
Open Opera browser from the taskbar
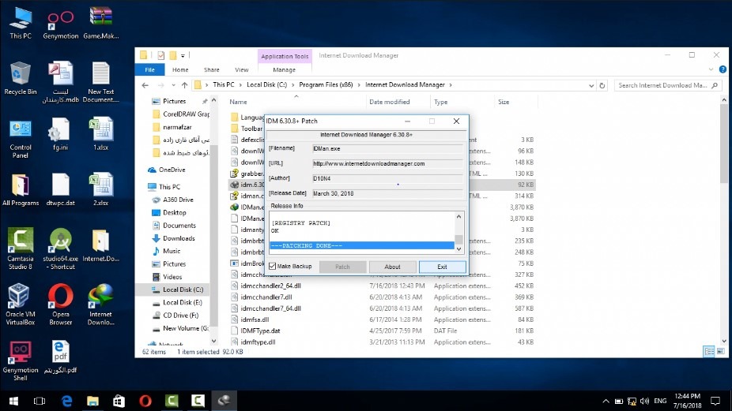coord(145,402)
